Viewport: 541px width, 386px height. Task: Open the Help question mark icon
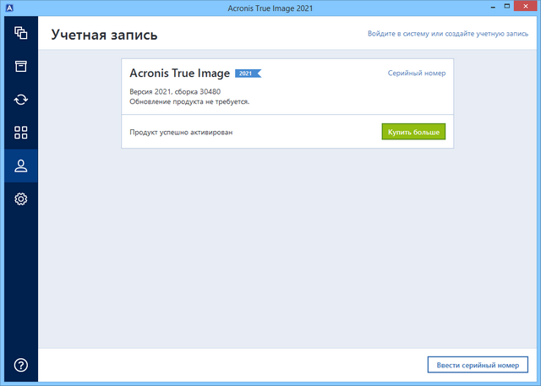tap(21, 365)
